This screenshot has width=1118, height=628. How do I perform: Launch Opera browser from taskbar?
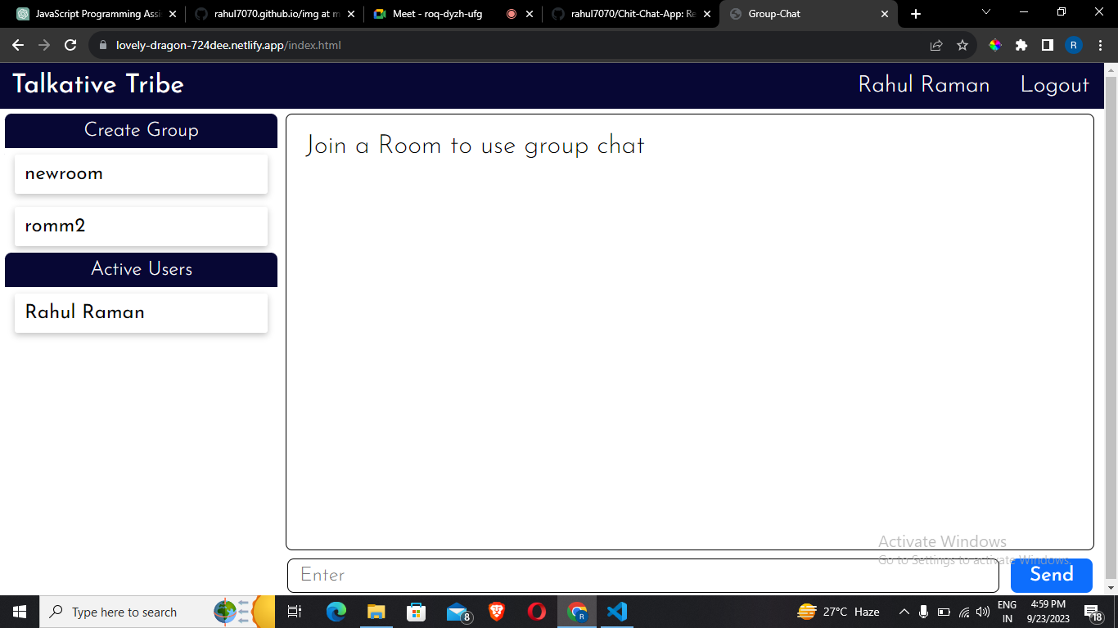(537, 612)
